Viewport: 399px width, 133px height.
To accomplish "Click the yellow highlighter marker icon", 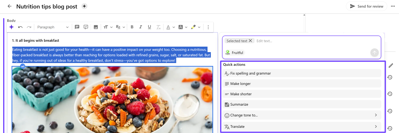I will pyautogui.click(x=193, y=27).
